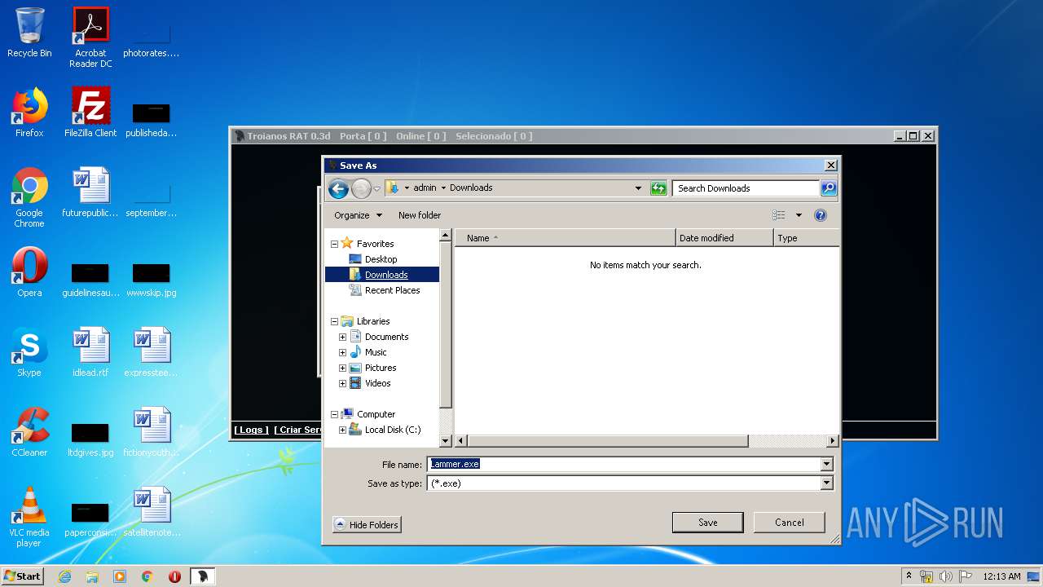Open the Help question mark in Save As
Screen dimensions: 1043x587
[821, 215]
